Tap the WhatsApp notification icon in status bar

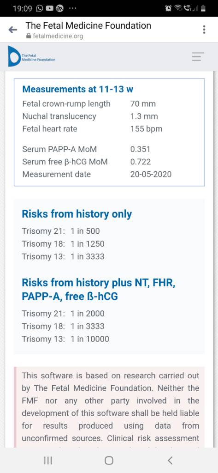40,8
